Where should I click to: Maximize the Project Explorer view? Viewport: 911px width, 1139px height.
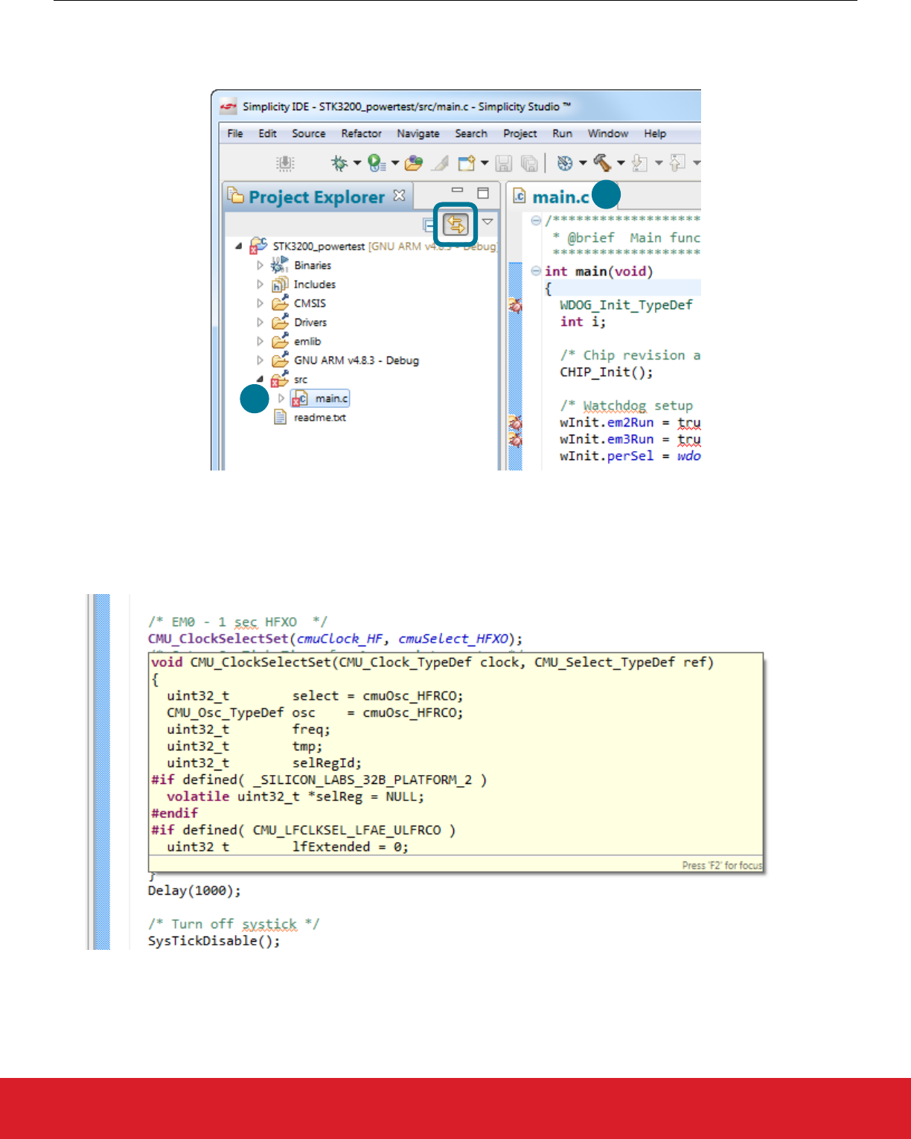(483, 193)
